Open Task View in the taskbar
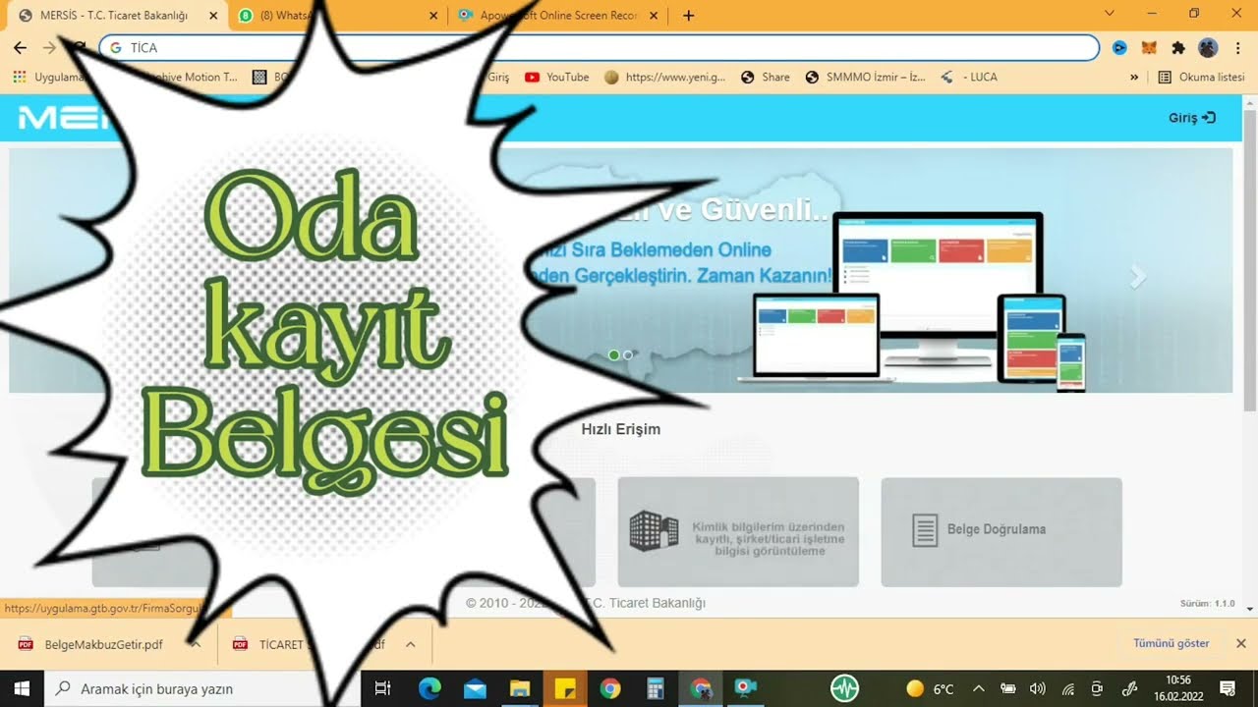 tap(383, 688)
